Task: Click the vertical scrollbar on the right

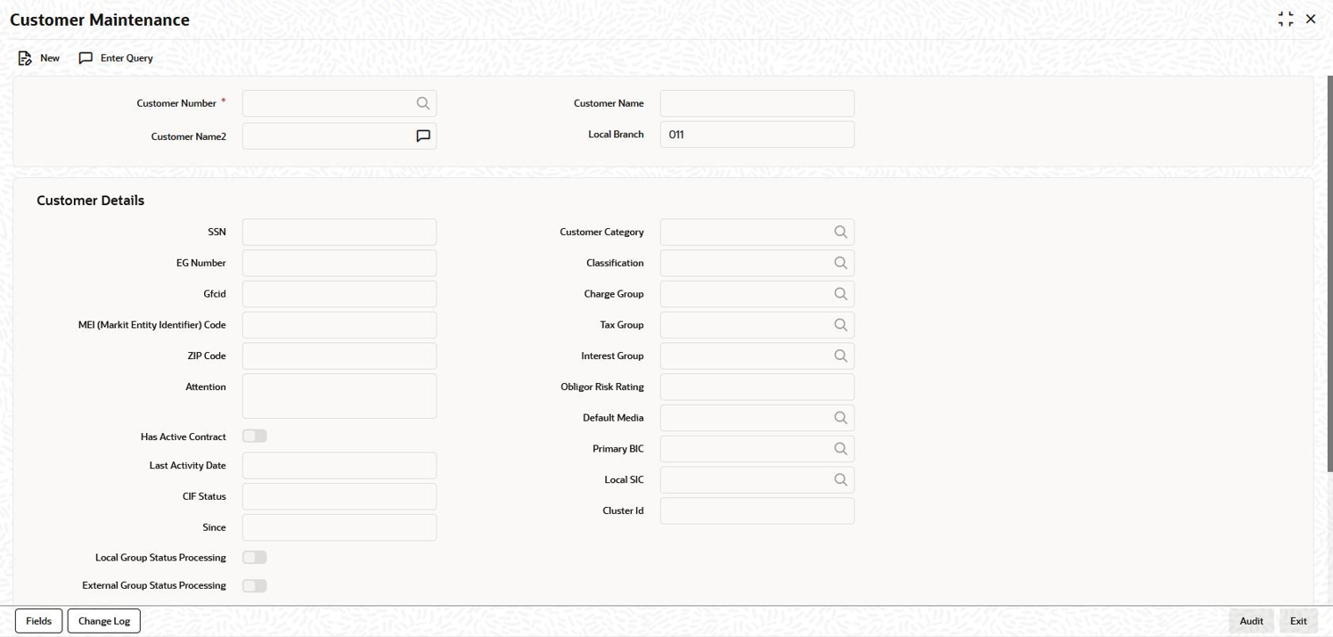Action: [1329, 272]
